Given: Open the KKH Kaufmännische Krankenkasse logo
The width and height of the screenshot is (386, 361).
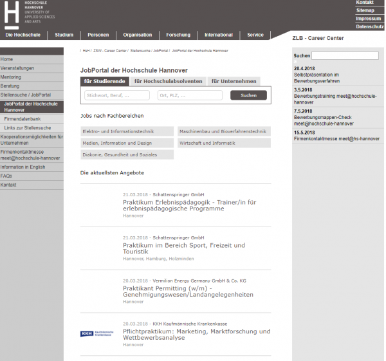Looking at the screenshot, I should 96,334.
